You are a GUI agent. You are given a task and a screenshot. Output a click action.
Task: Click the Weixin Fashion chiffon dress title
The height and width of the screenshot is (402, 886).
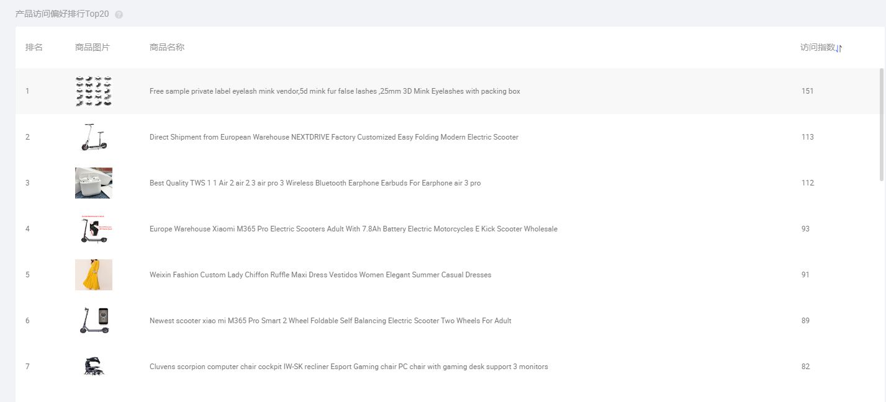320,275
